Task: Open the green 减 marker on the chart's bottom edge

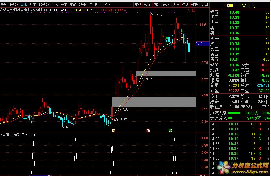Action: [171, 131]
